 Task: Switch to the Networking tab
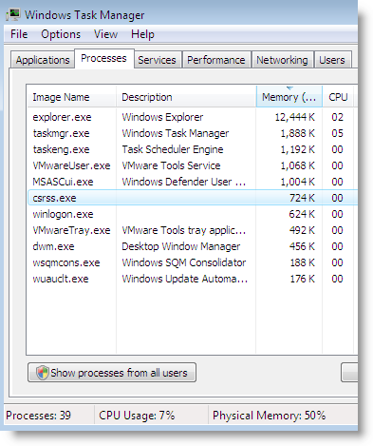pos(282,60)
